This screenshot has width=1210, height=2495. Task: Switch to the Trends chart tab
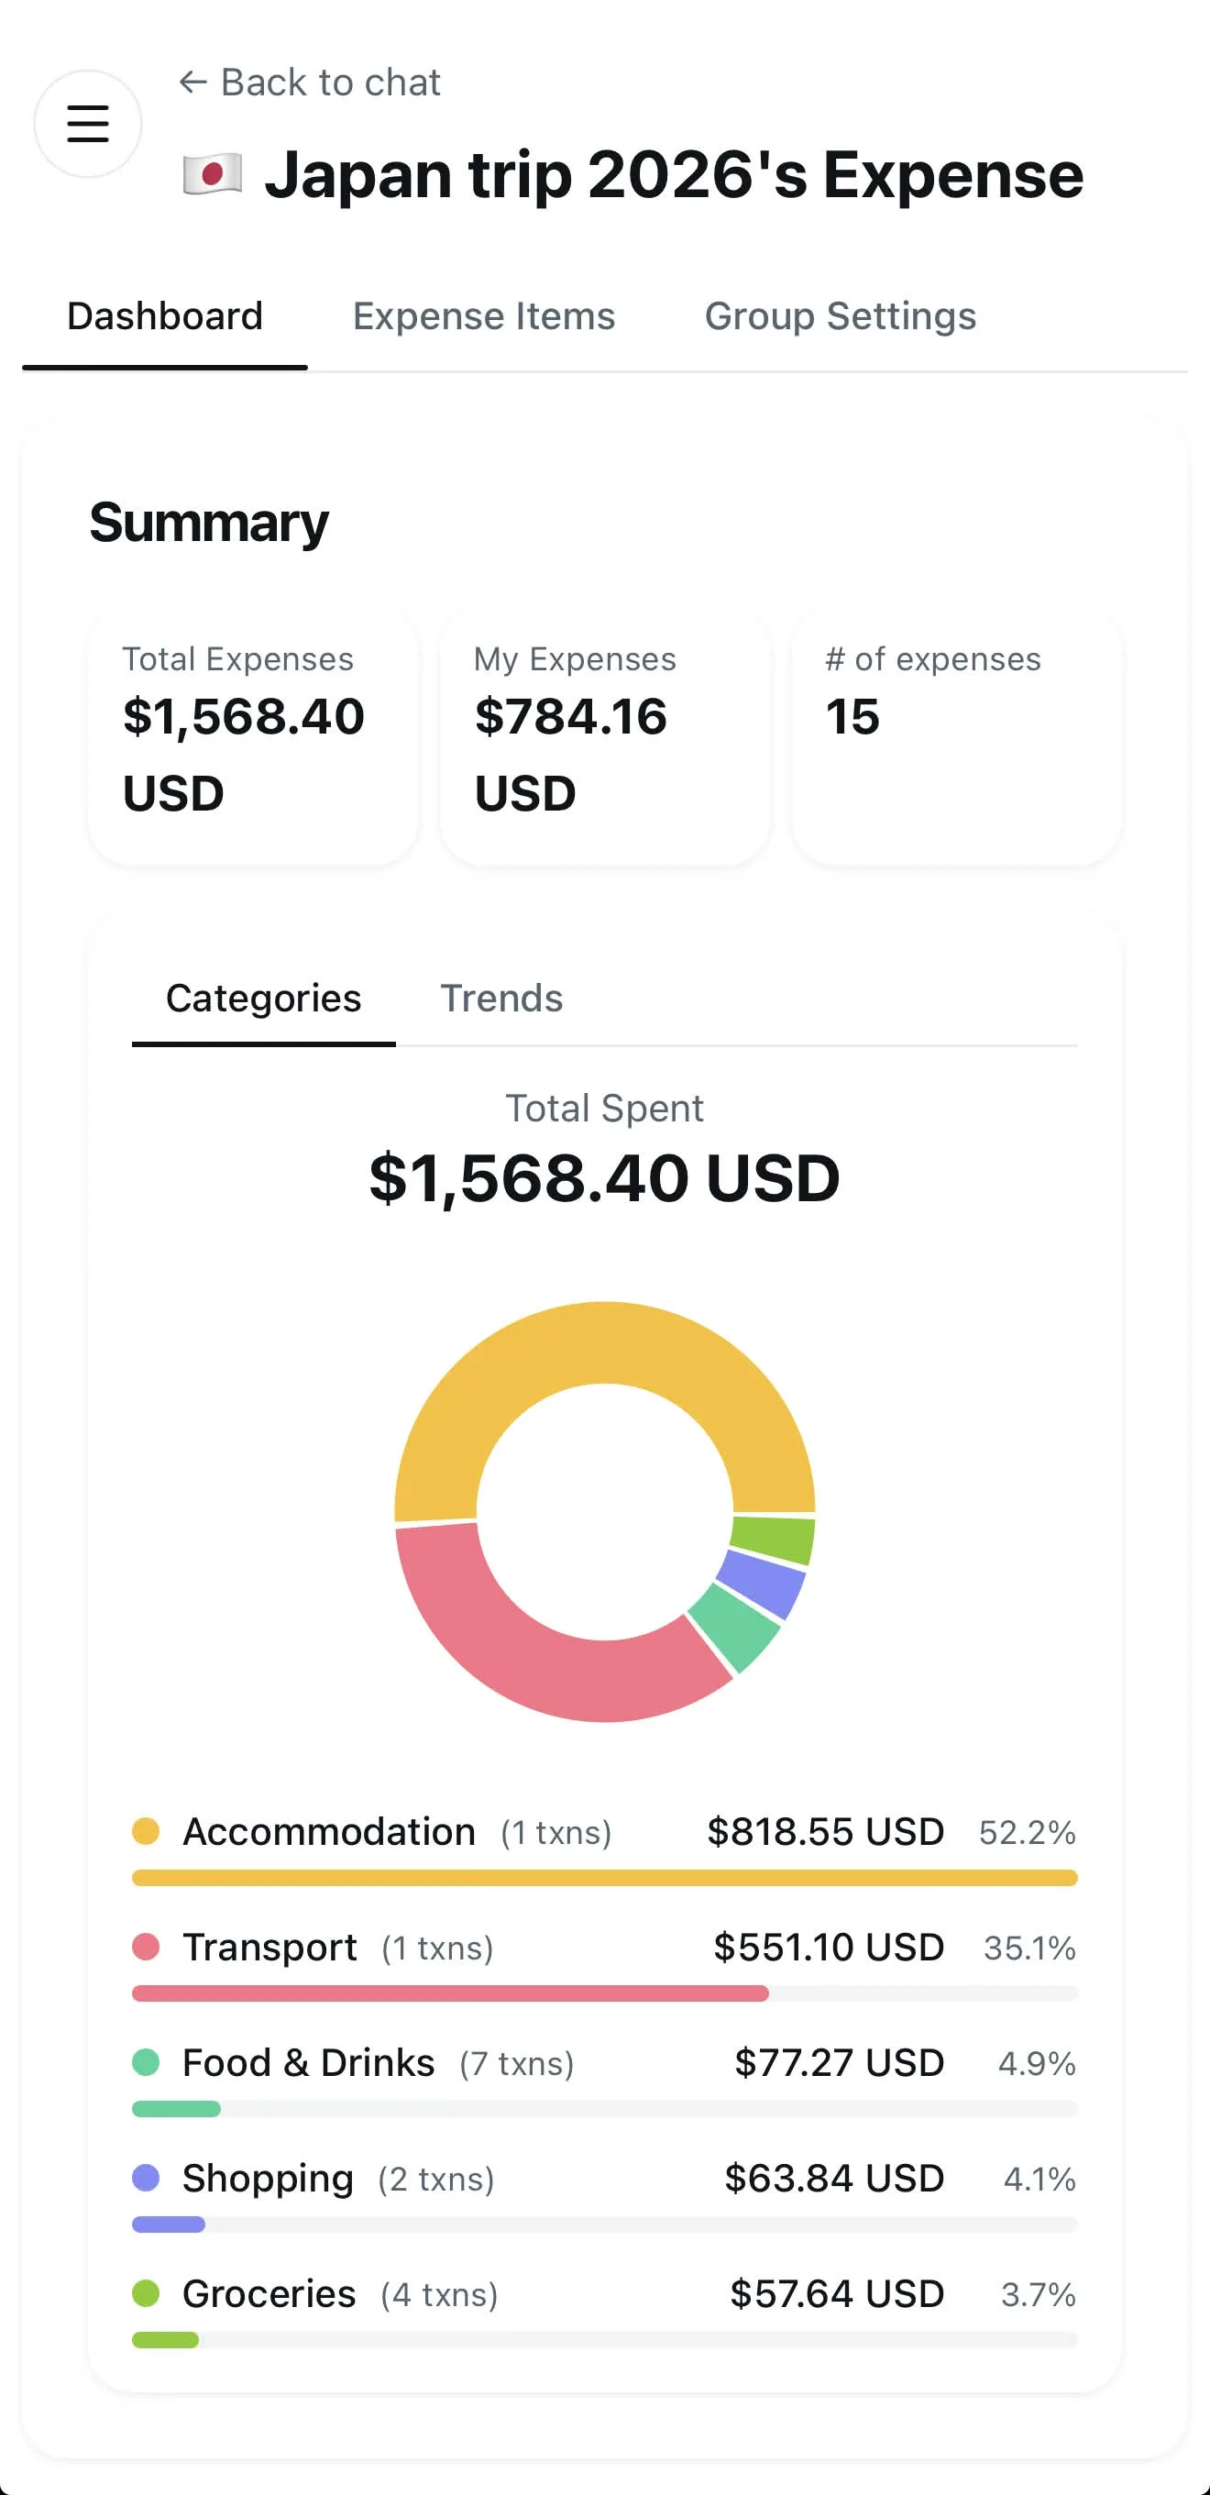click(x=501, y=998)
